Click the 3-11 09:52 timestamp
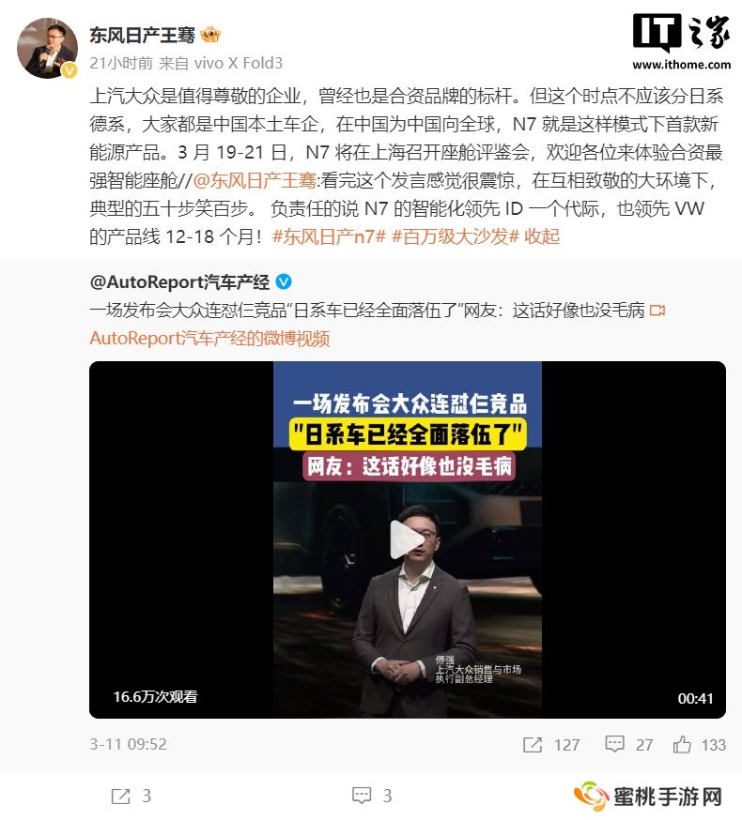742x820 pixels. click(129, 744)
